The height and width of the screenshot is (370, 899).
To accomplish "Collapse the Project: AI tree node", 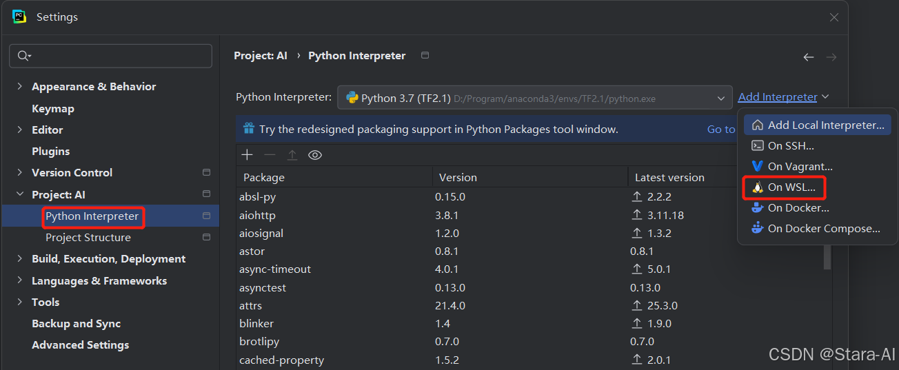I will [19, 195].
